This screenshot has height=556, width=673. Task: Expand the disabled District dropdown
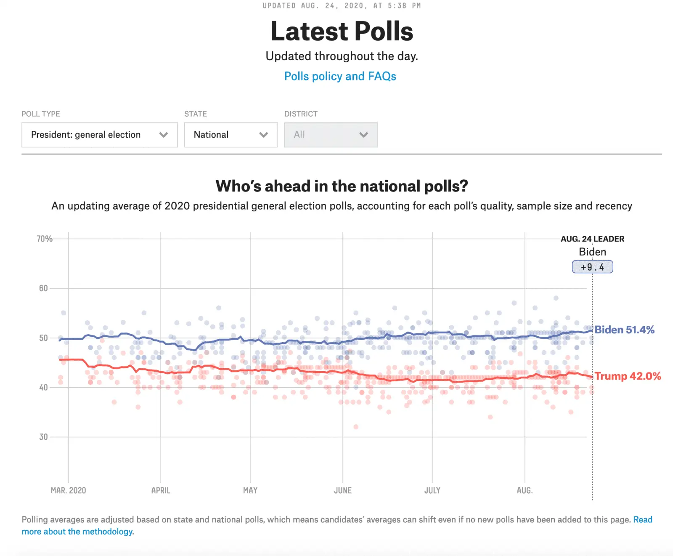pos(331,135)
